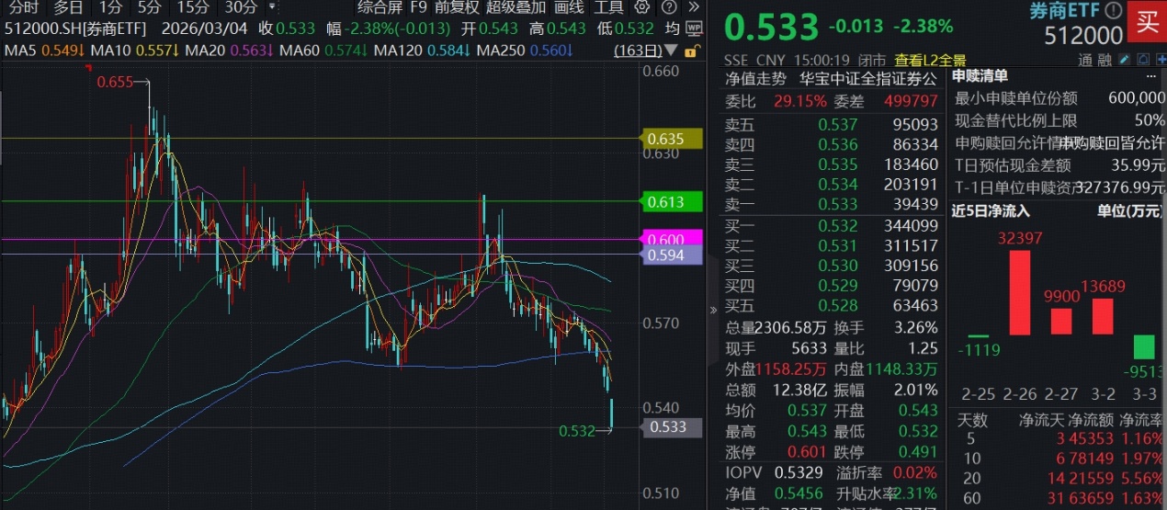Open the 查看L2全景 link
The image size is (1167, 510).
[930, 60]
